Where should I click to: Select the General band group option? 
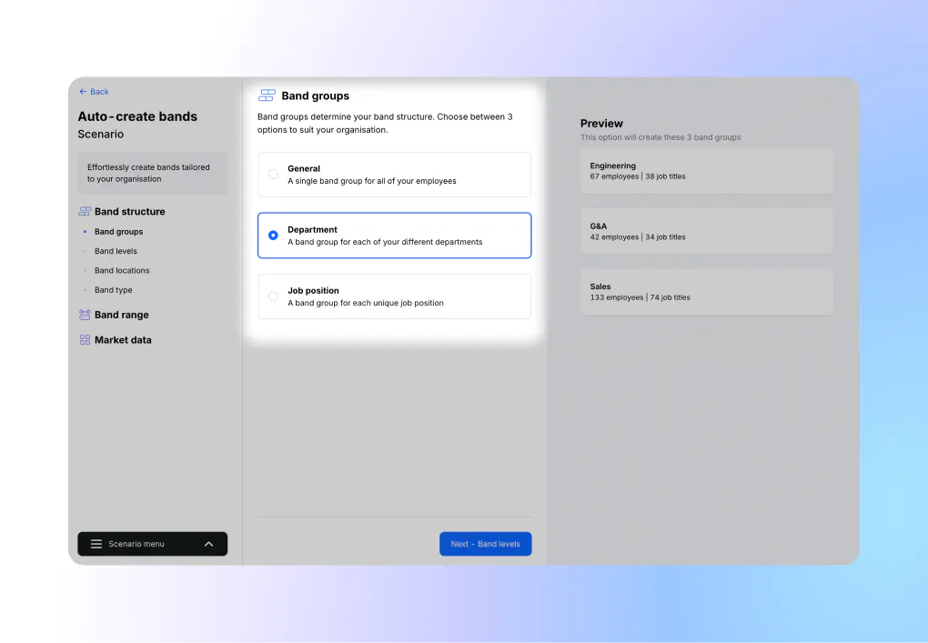[394, 175]
